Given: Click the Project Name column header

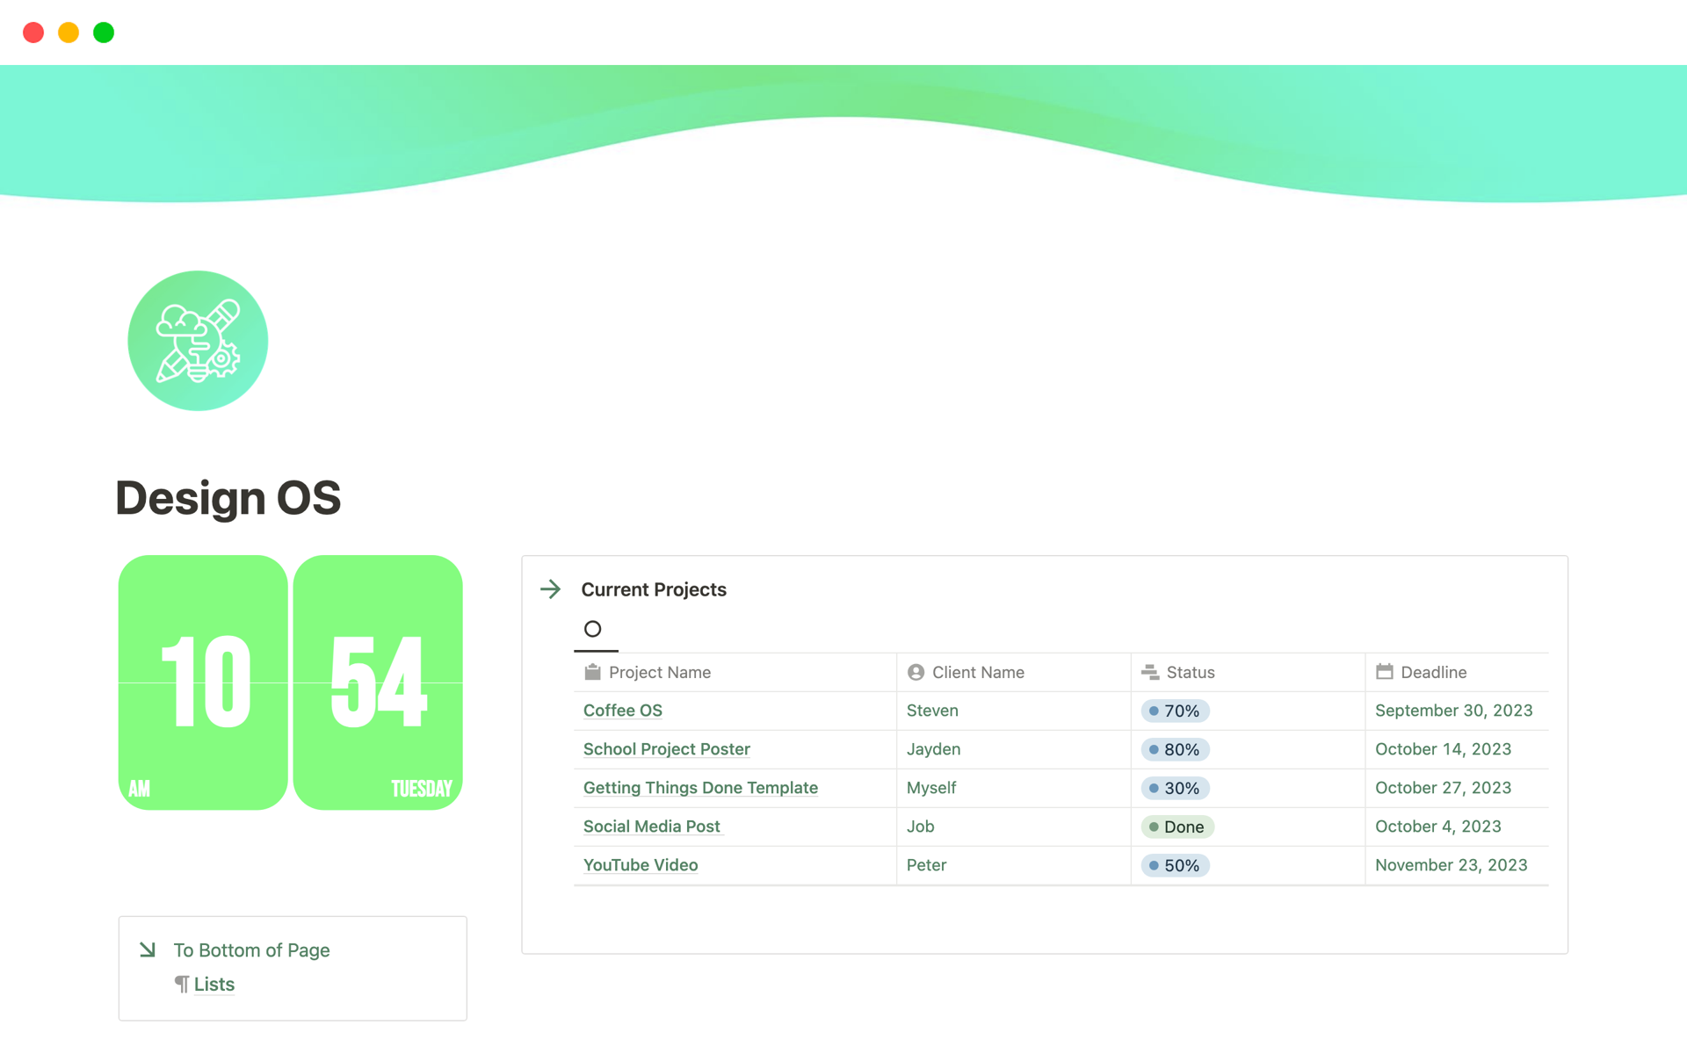Looking at the screenshot, I should (659, 672).
